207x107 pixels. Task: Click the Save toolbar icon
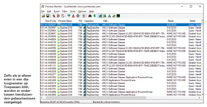point(47,16)
